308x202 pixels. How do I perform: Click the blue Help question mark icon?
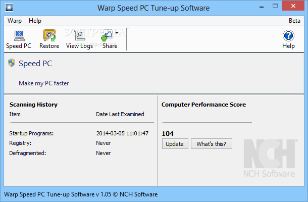point(288,35)
